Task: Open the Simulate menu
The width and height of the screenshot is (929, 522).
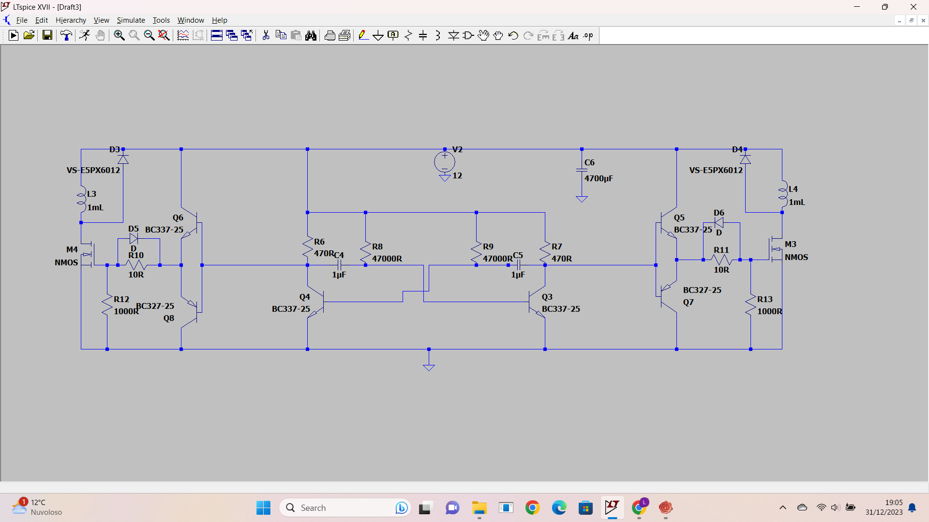Action: click(x=131, y=20)
